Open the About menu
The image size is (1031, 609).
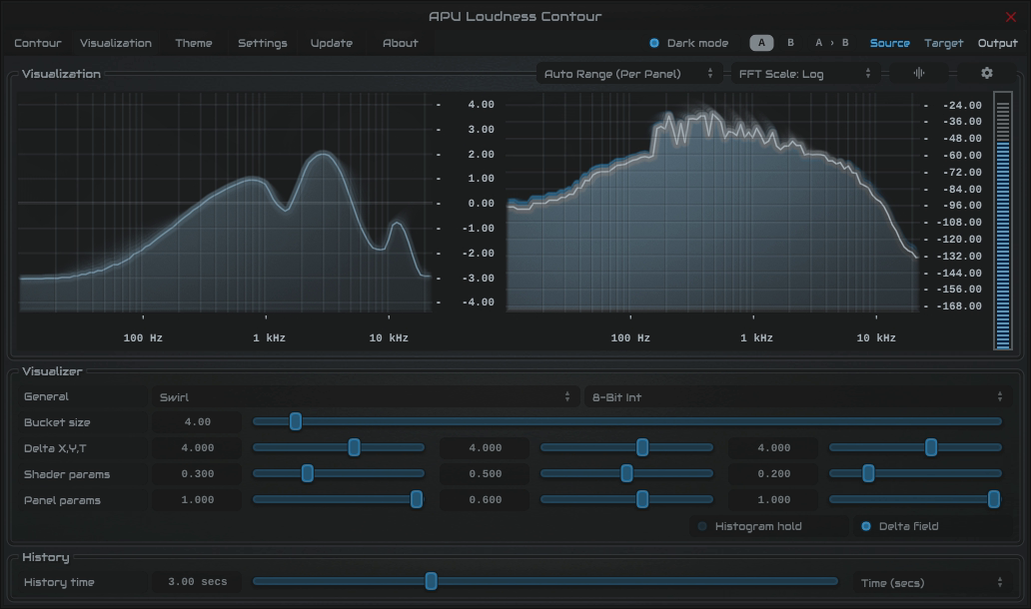click(401, 43)
